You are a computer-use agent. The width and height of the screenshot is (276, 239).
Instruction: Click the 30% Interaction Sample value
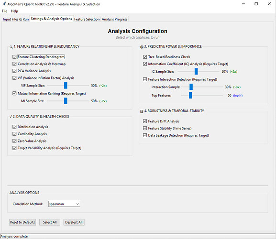(x=228, y=87)
